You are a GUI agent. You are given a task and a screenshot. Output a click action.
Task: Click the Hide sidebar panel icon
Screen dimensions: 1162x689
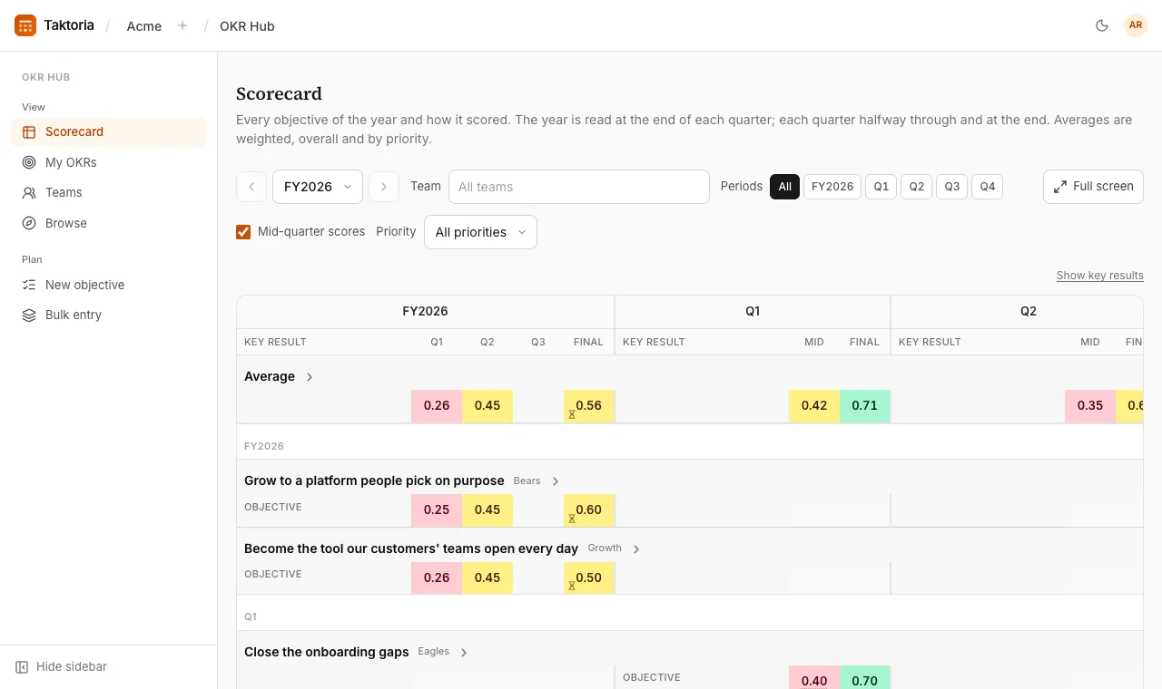click(22, 666)
